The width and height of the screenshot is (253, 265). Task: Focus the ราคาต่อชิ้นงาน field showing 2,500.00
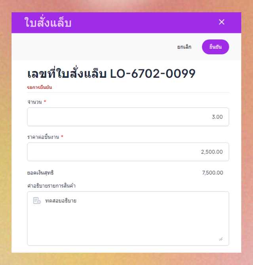pyautogui.click(x=128, y=152)
